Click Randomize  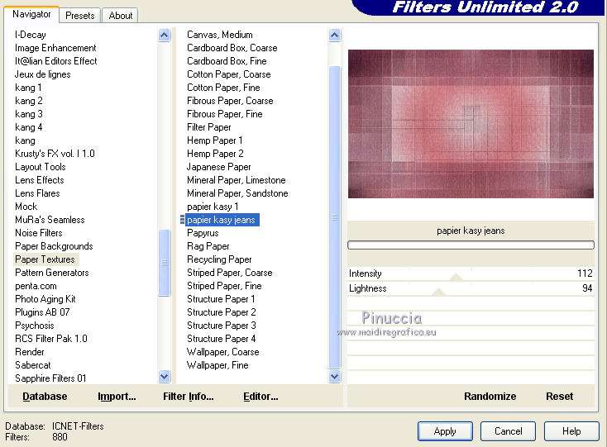point(490,397)
